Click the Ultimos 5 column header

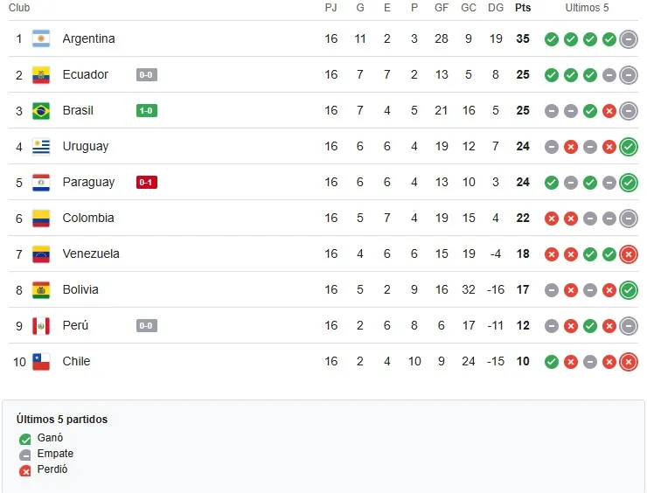[x=588, y=8]
